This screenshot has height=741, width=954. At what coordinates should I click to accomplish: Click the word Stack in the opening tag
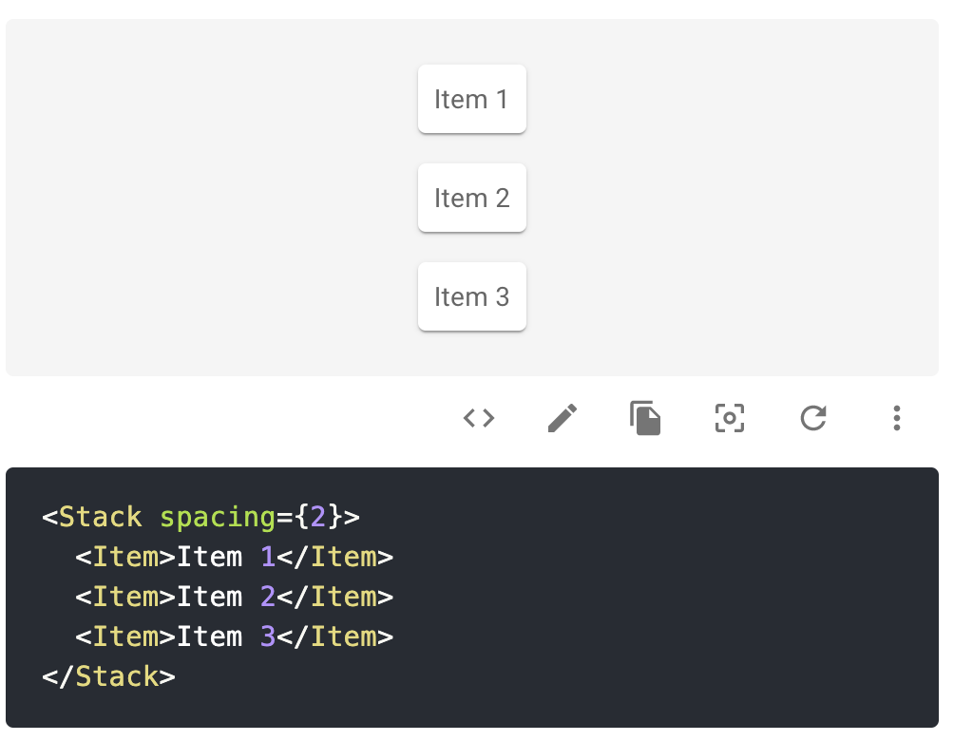click(100, 517)
